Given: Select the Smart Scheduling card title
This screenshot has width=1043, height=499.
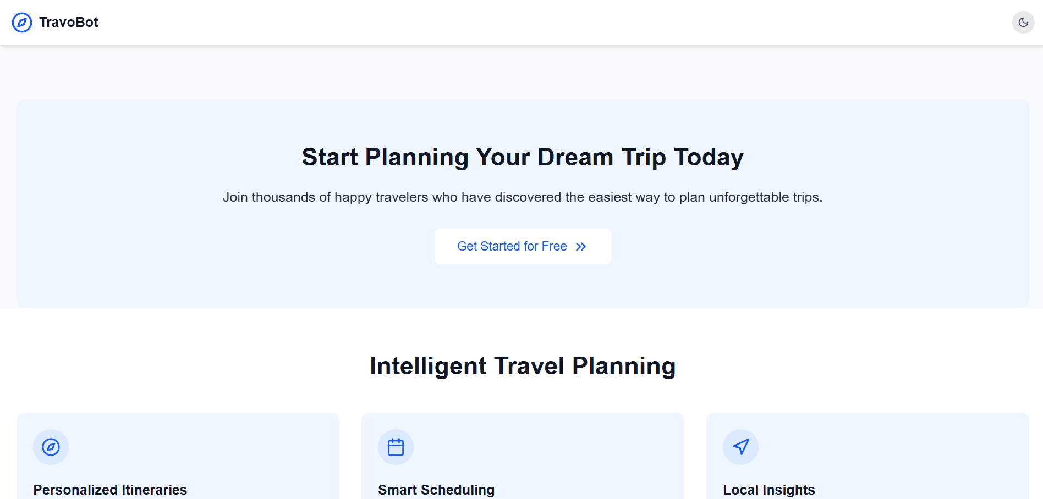Looking at the screenshot, I should [436, 490].
